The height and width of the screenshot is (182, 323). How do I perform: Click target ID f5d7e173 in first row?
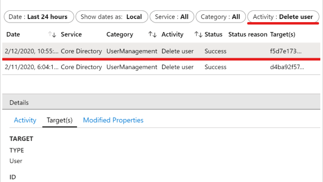[286, 51]
